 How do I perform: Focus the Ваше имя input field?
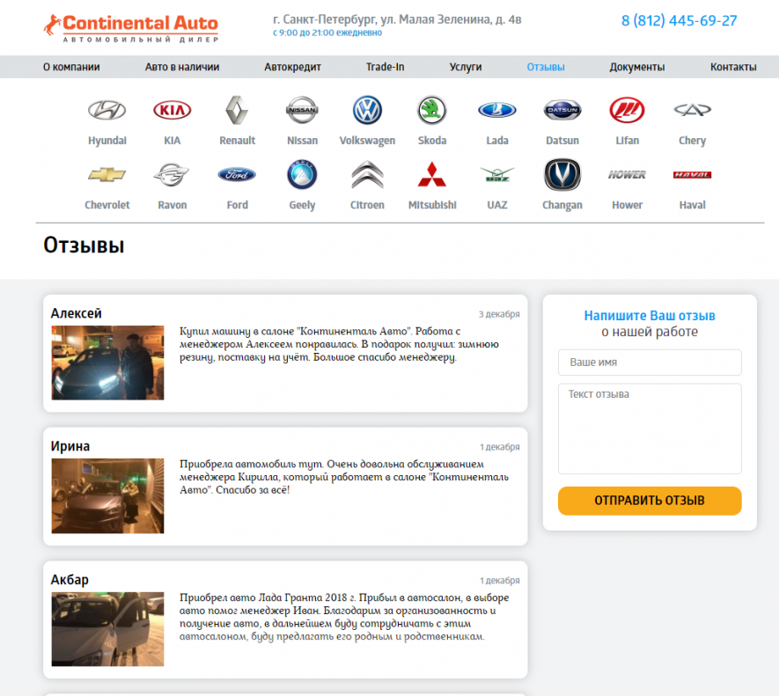pyautogui.click(x=650, y=363)
